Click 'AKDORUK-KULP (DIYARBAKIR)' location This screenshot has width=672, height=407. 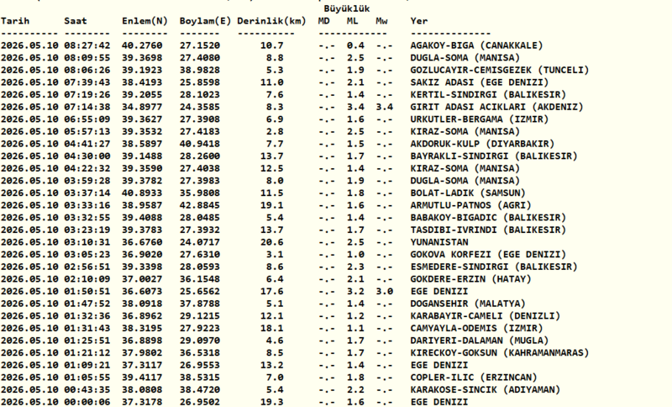[x=482, y=144]
